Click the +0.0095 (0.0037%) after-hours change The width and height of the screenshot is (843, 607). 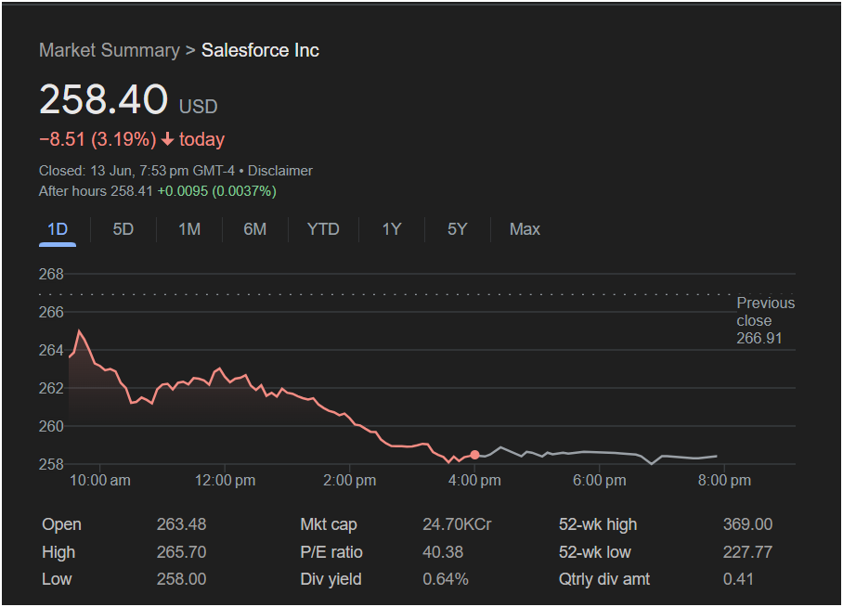coord(216,191)
